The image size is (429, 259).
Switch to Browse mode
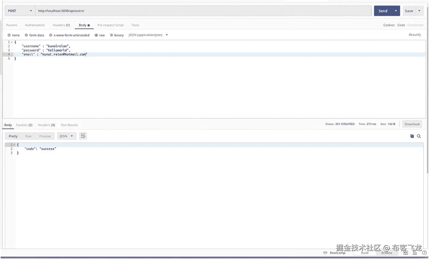(x=387, y=253)
